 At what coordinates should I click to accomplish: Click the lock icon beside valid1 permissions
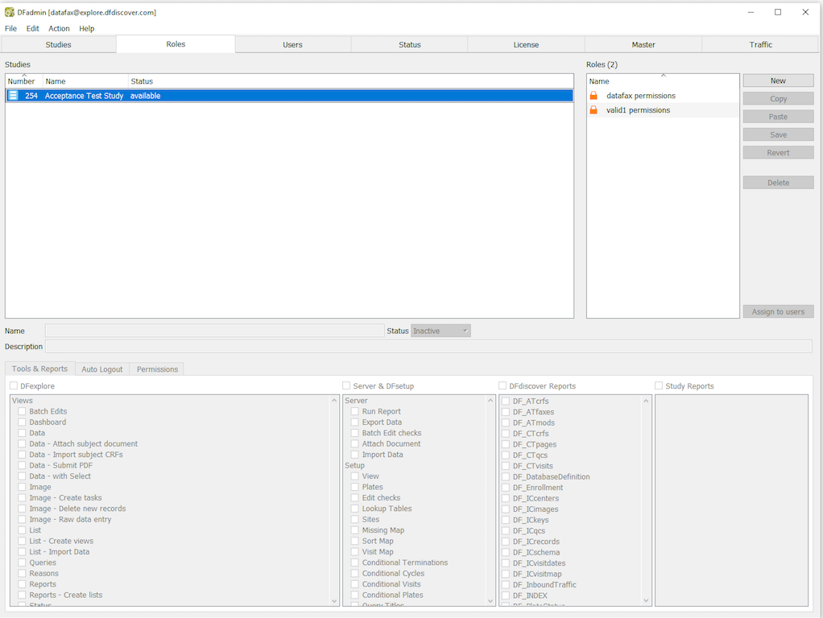point(594,110)
